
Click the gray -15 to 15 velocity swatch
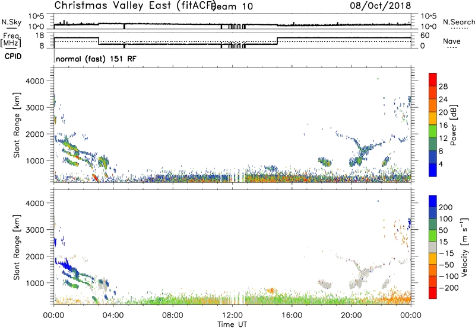tap(433, 247)
